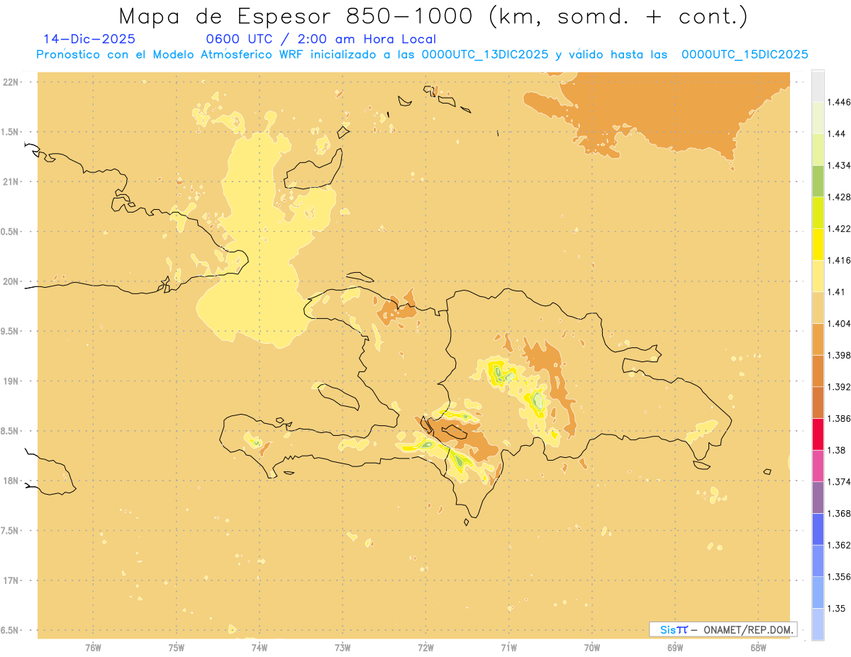Click the time text '0600 UTC / 2:00 am Hora Local'
This screenshot has height=657, width=851.
[321, 39]
